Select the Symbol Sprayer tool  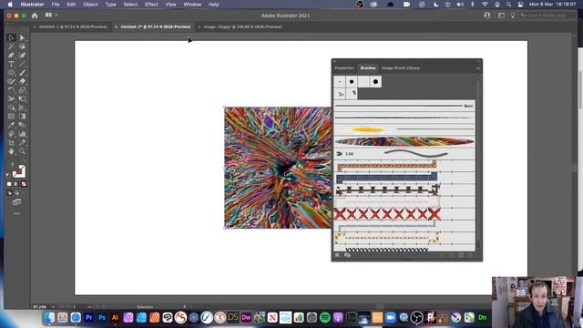[11, 134]
